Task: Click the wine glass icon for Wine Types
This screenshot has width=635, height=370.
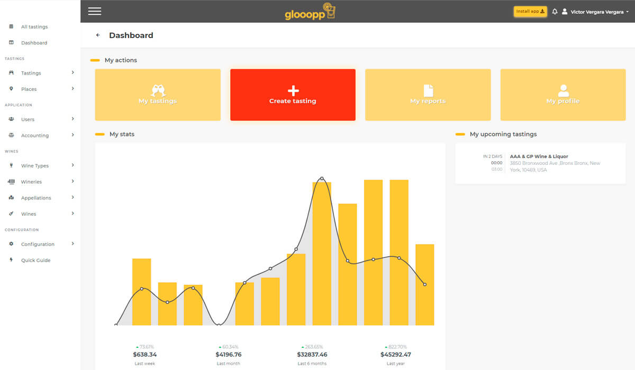Action: tap(11, 165)
